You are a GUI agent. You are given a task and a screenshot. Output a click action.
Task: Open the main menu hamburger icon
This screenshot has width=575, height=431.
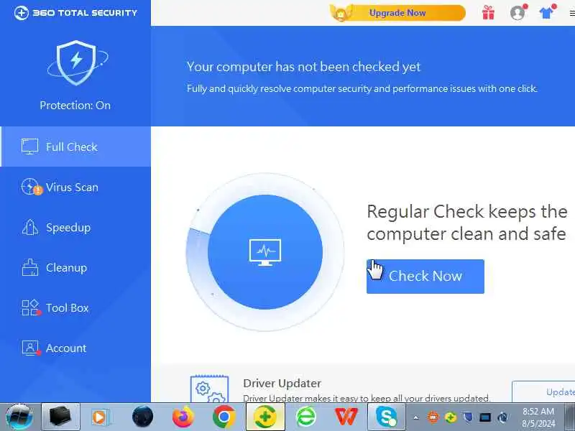pos(572,13)
